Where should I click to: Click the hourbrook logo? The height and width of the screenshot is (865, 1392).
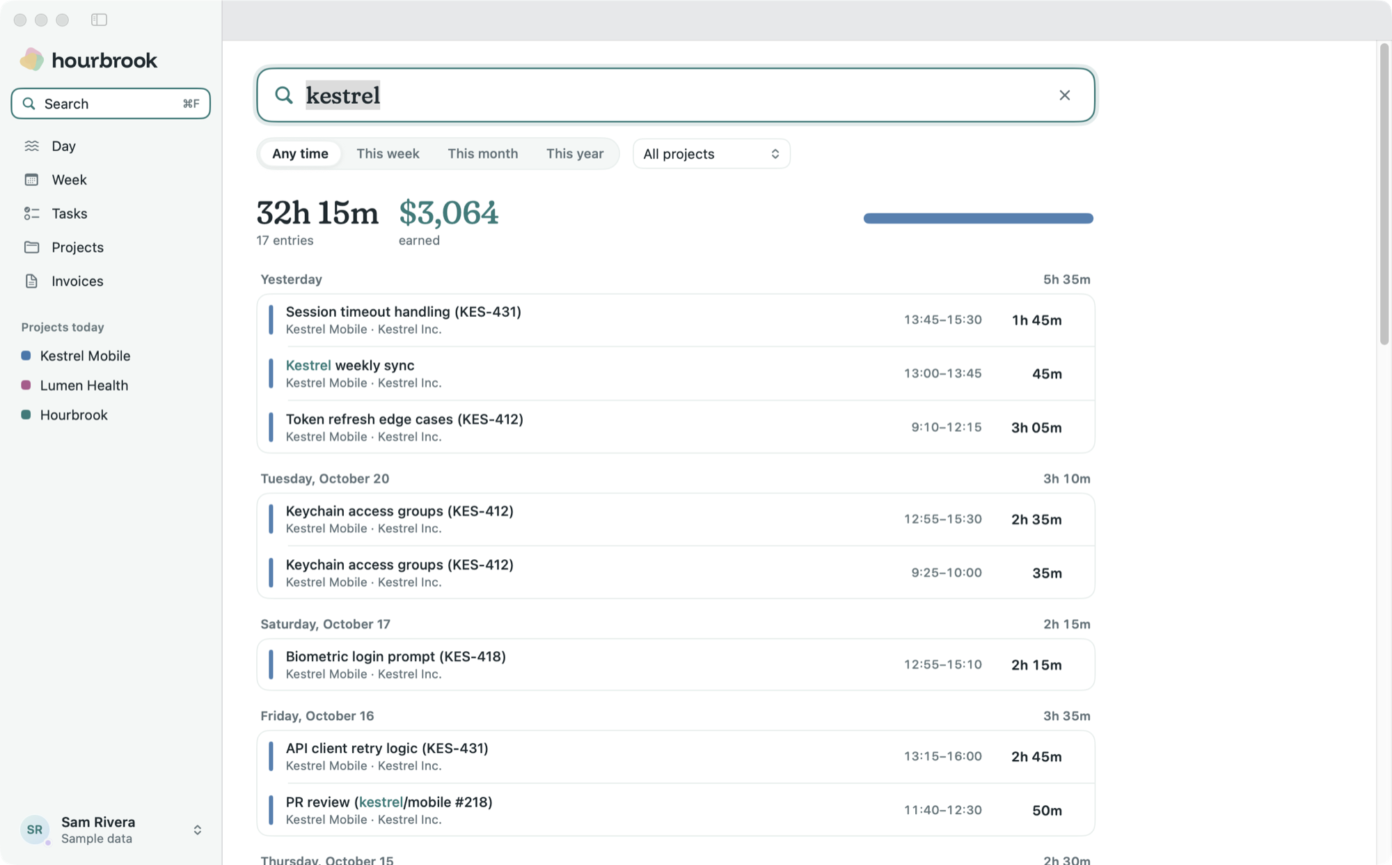pos(88,60)
